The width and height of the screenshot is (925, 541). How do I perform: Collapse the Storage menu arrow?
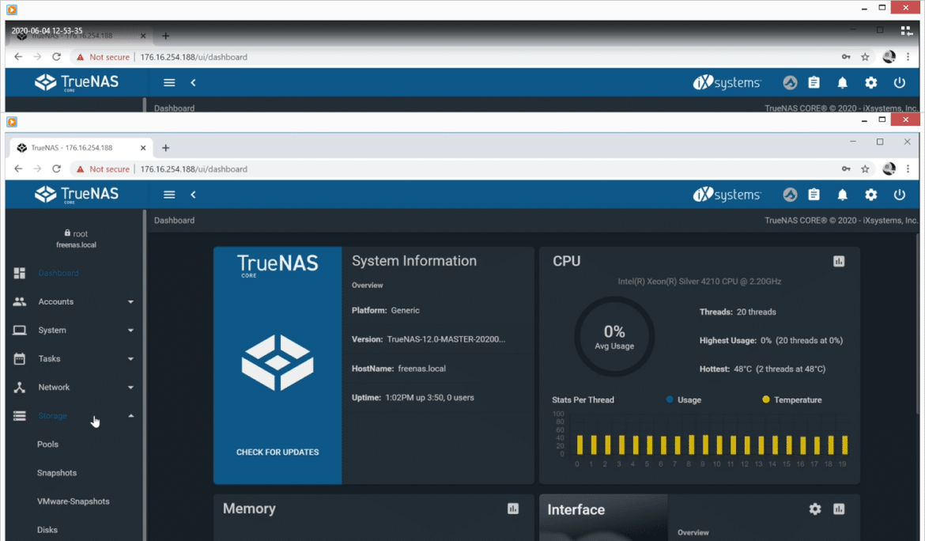pyautogui.click(x=130, y=416)
